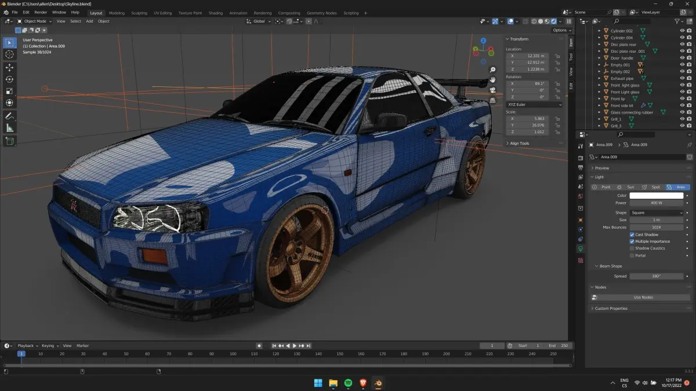Screen dimensions: 696x391
Task: Open the Texture properties checker icon
Action: [581, 261]
